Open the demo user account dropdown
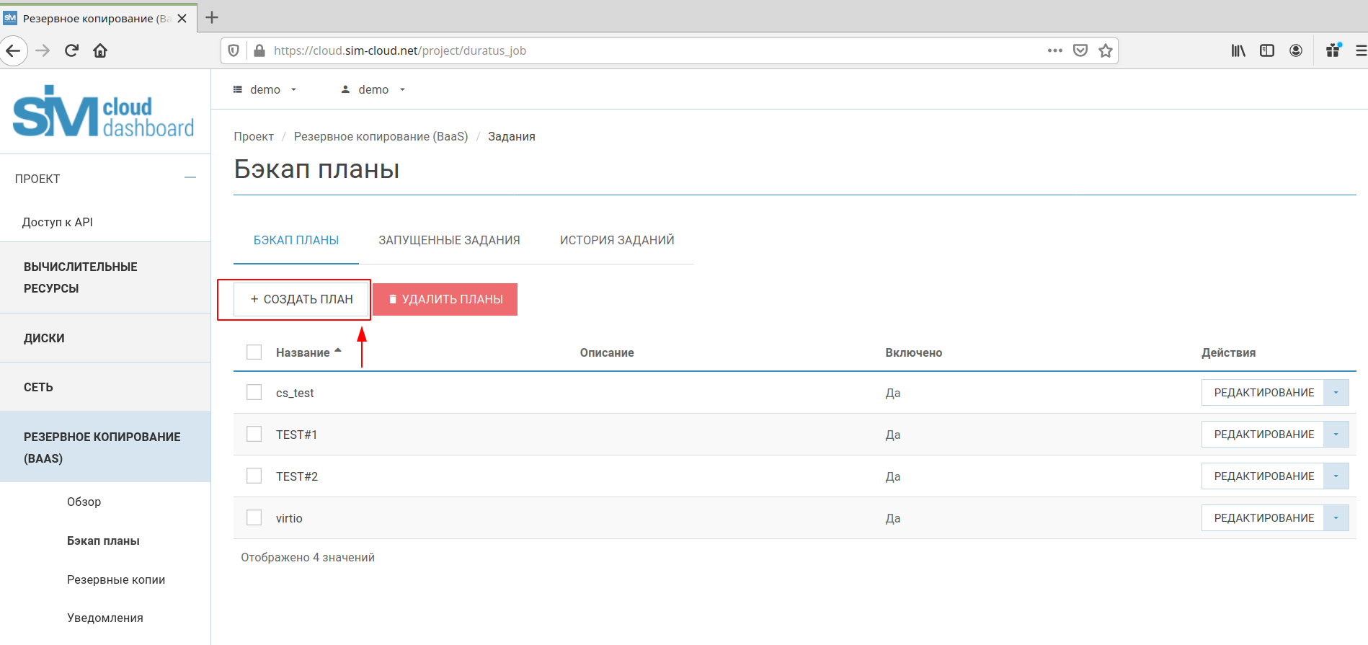This screenshot has height=645, width=1368. (373, 89)
